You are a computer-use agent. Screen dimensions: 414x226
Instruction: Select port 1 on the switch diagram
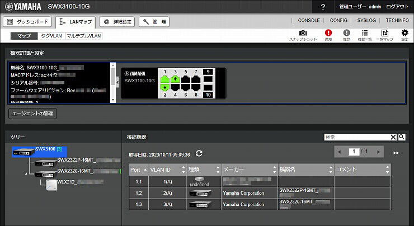coord(165,79)
